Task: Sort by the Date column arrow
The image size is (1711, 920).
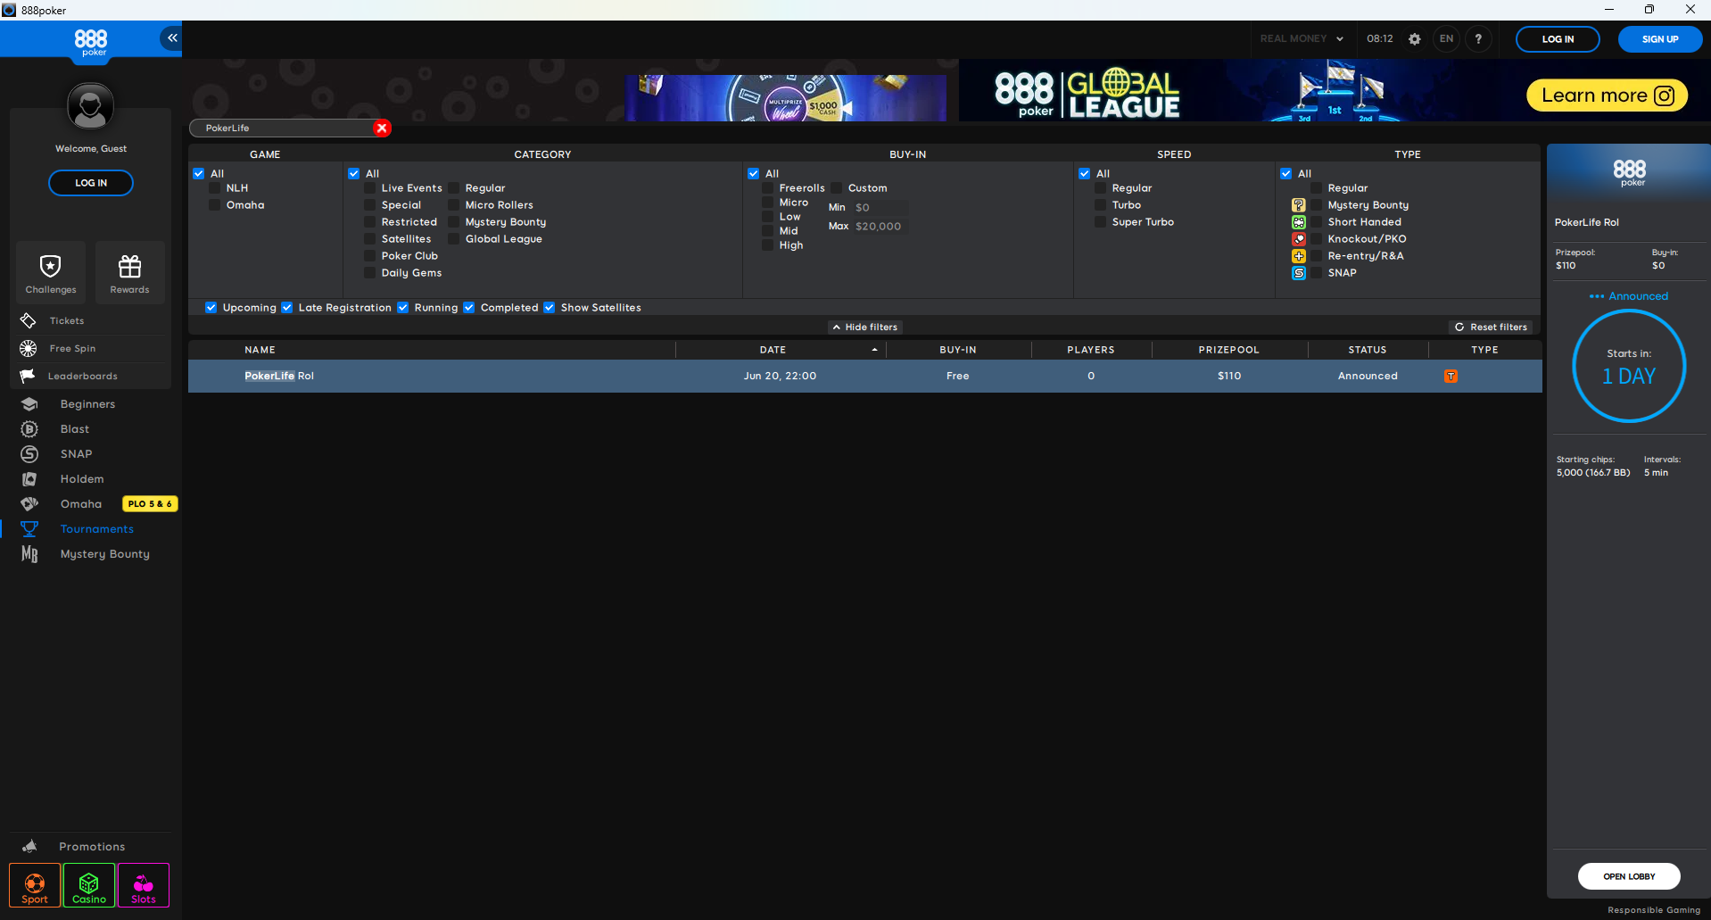Action: coord(874,350)
